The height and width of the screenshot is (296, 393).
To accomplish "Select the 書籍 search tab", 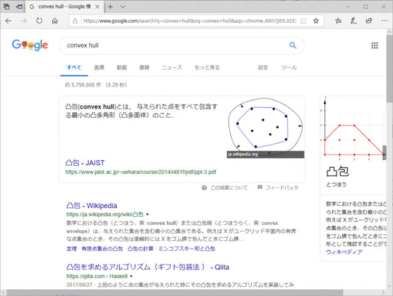I will pos(144,68).
